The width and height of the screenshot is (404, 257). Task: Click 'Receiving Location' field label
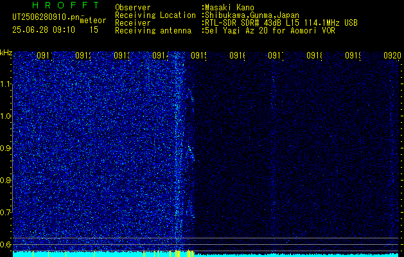155,15
